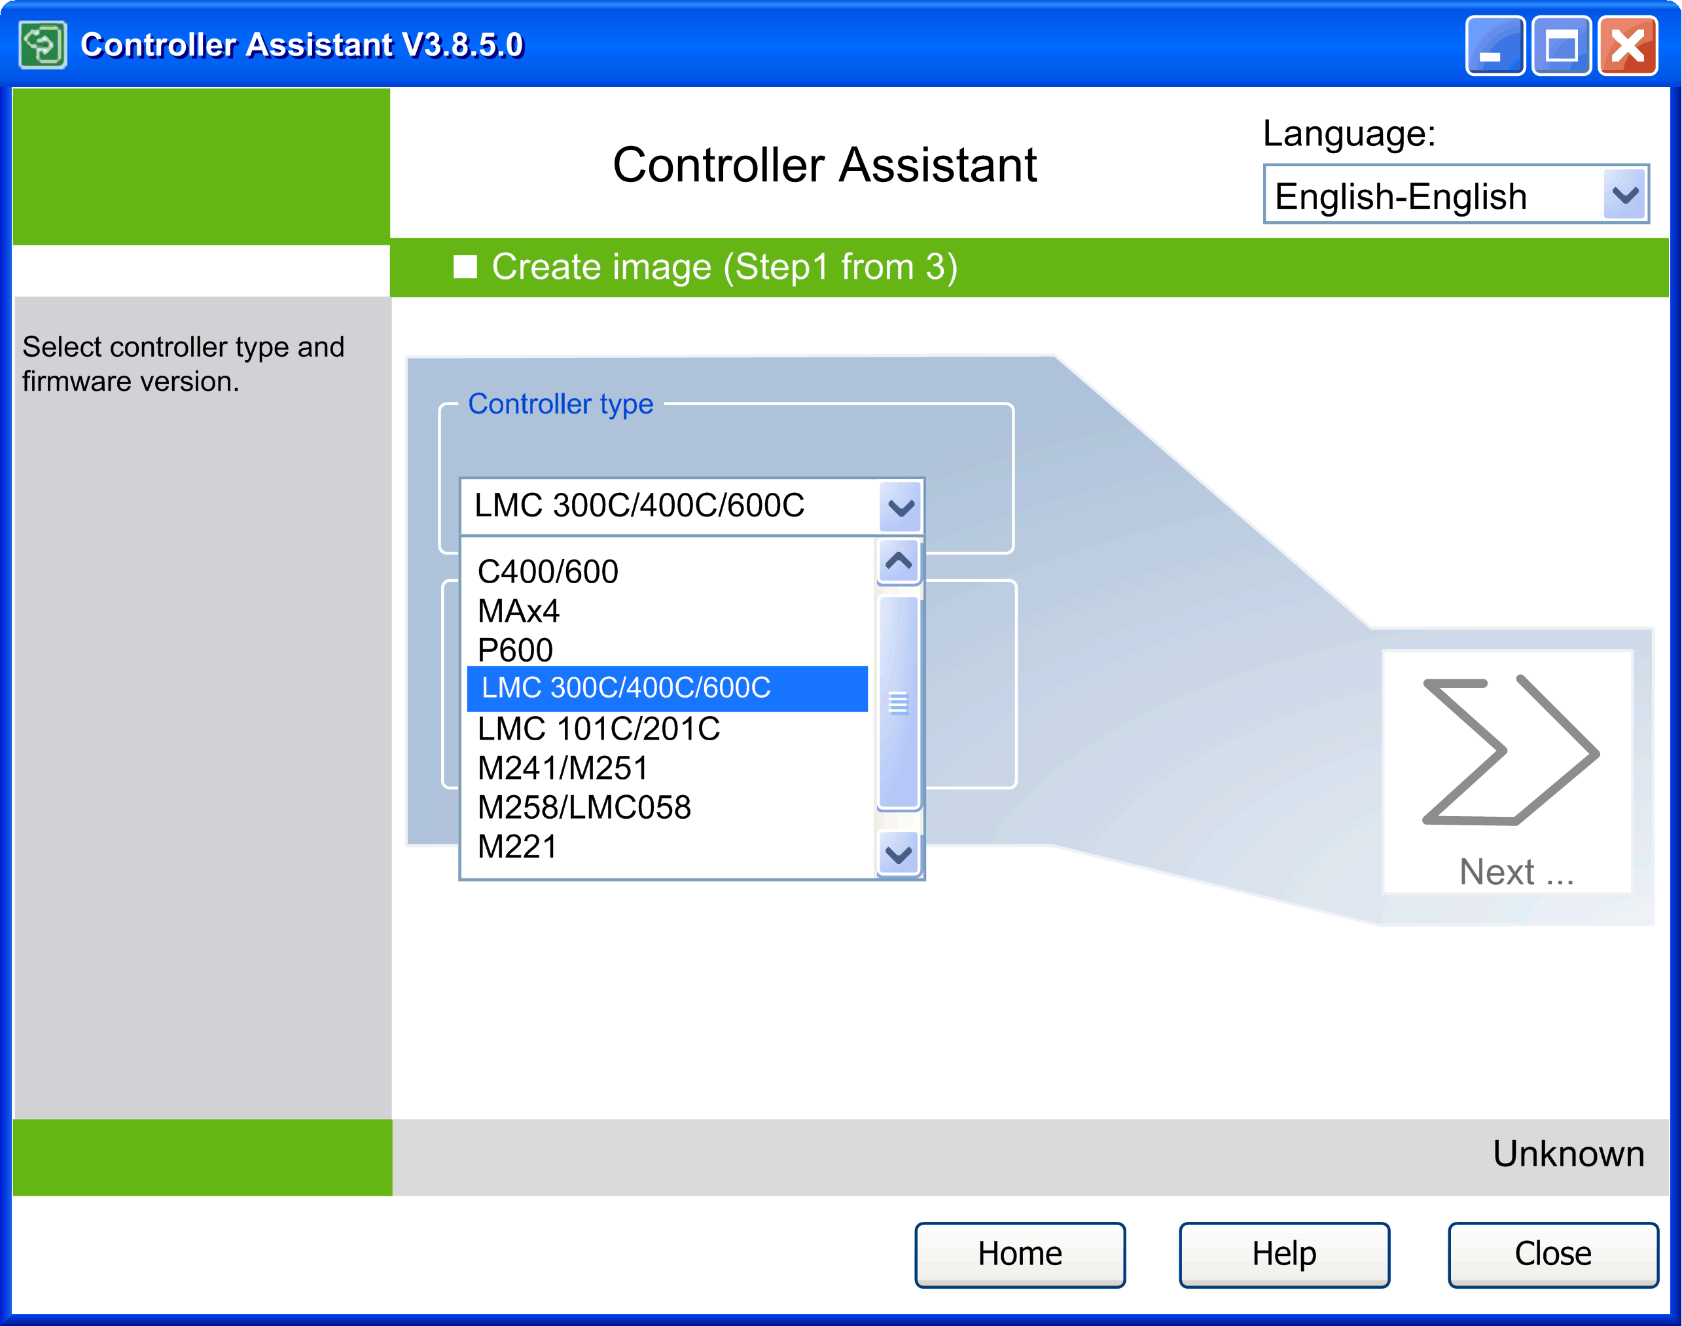1682x1326 pixels.
Task: Click the list scrollbar down arrow
Action: point(899,854)
